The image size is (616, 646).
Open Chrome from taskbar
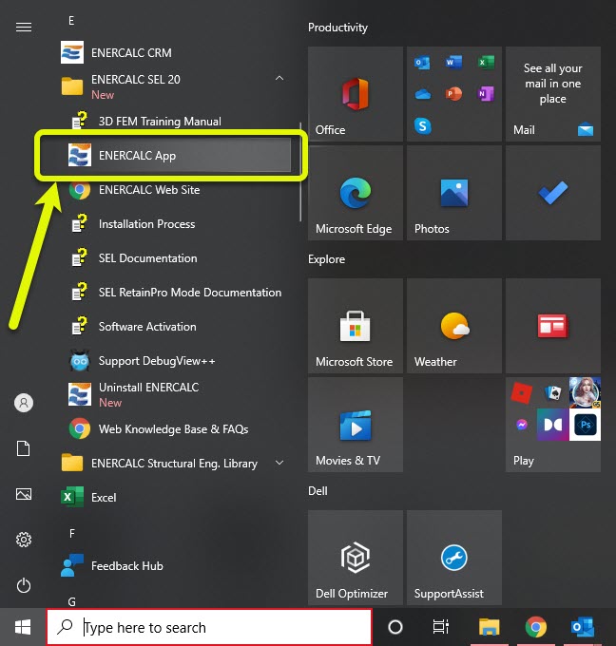tap(535, 627)
